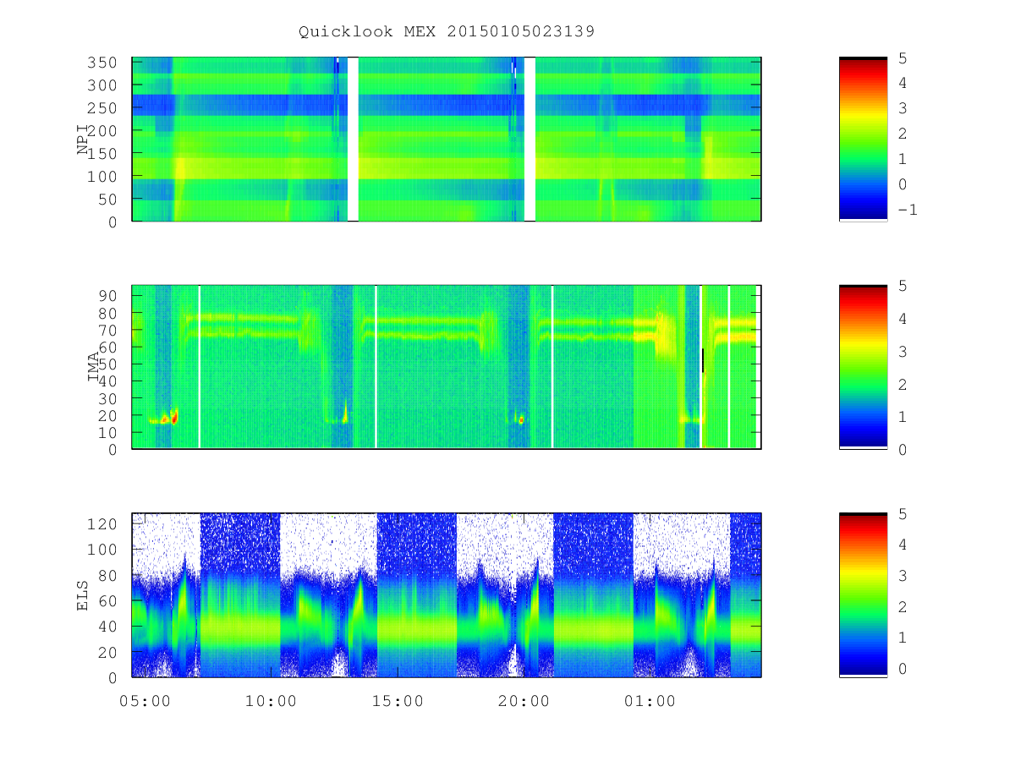Click the "5" label on NPI color scale

(903, 57)
